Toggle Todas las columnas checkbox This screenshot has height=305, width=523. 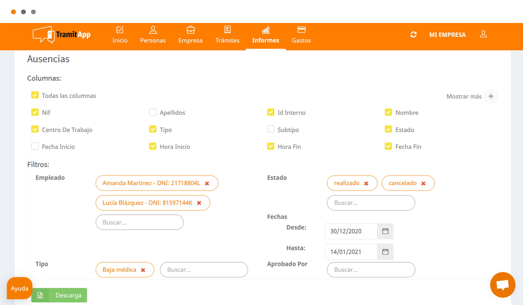(x=35, y=95)
